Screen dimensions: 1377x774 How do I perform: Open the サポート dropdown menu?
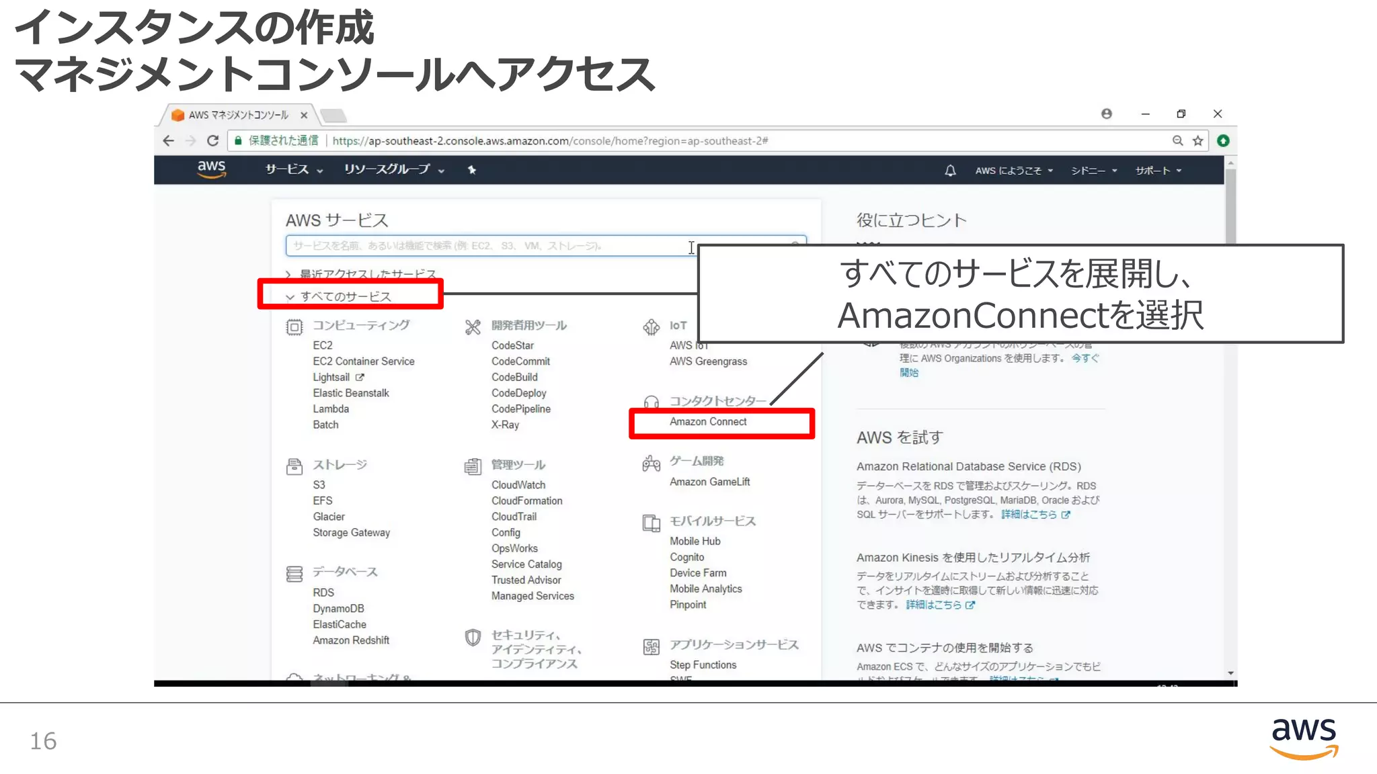pos(1158,171)
